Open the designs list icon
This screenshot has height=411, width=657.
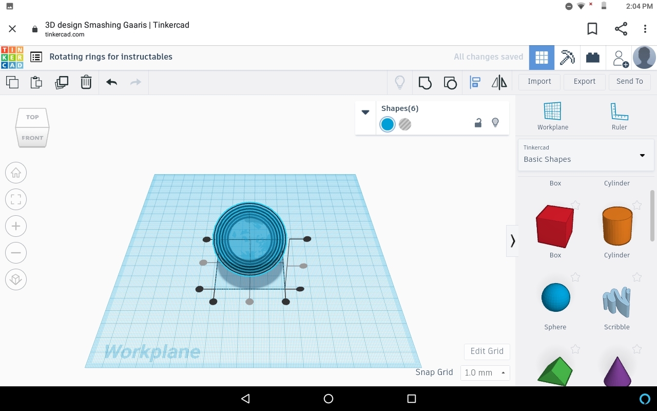point(36,57)
